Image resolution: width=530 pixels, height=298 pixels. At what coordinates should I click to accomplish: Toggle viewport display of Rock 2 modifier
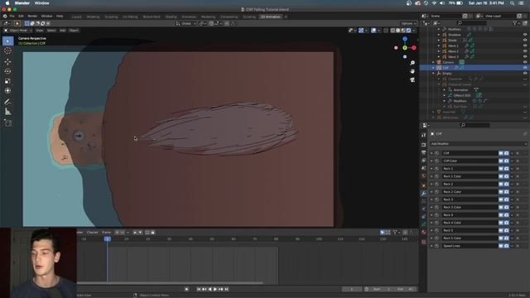tap(501, 184)
